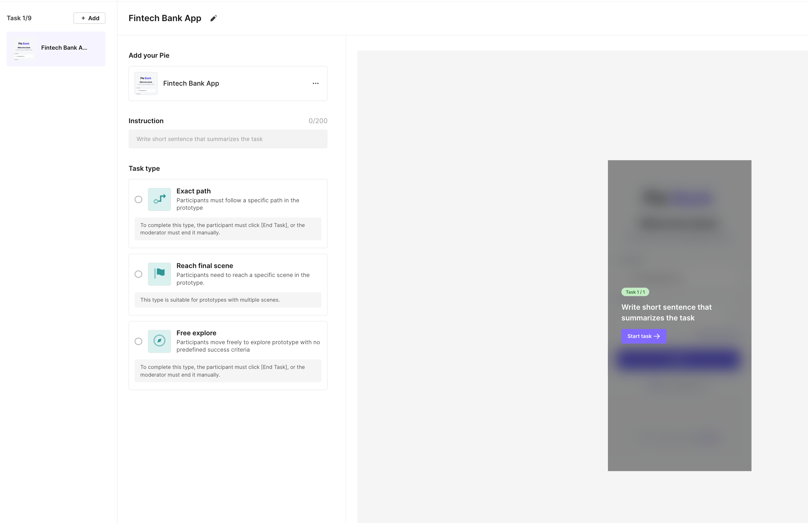Click the Free explore compass icon
808x523 pixels.
pos(159,341)
